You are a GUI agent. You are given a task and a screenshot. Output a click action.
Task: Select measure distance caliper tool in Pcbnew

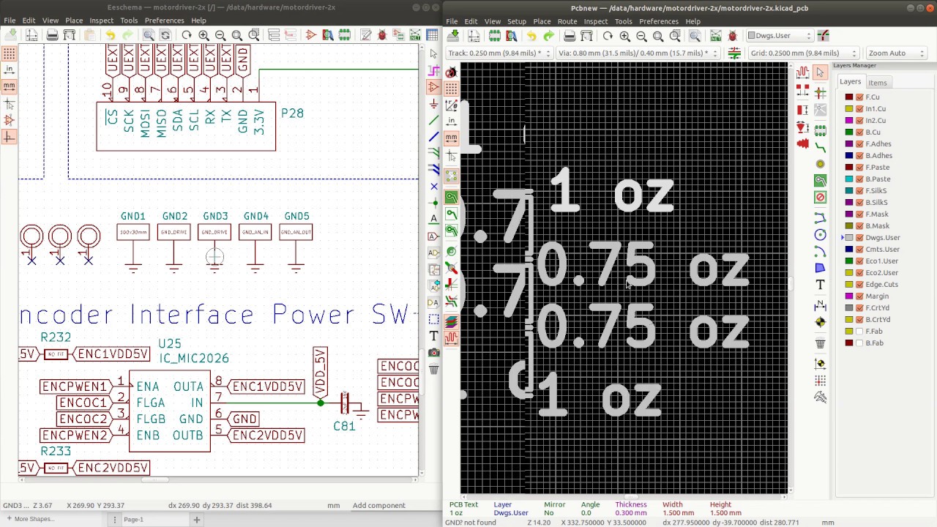click(820, 397)
